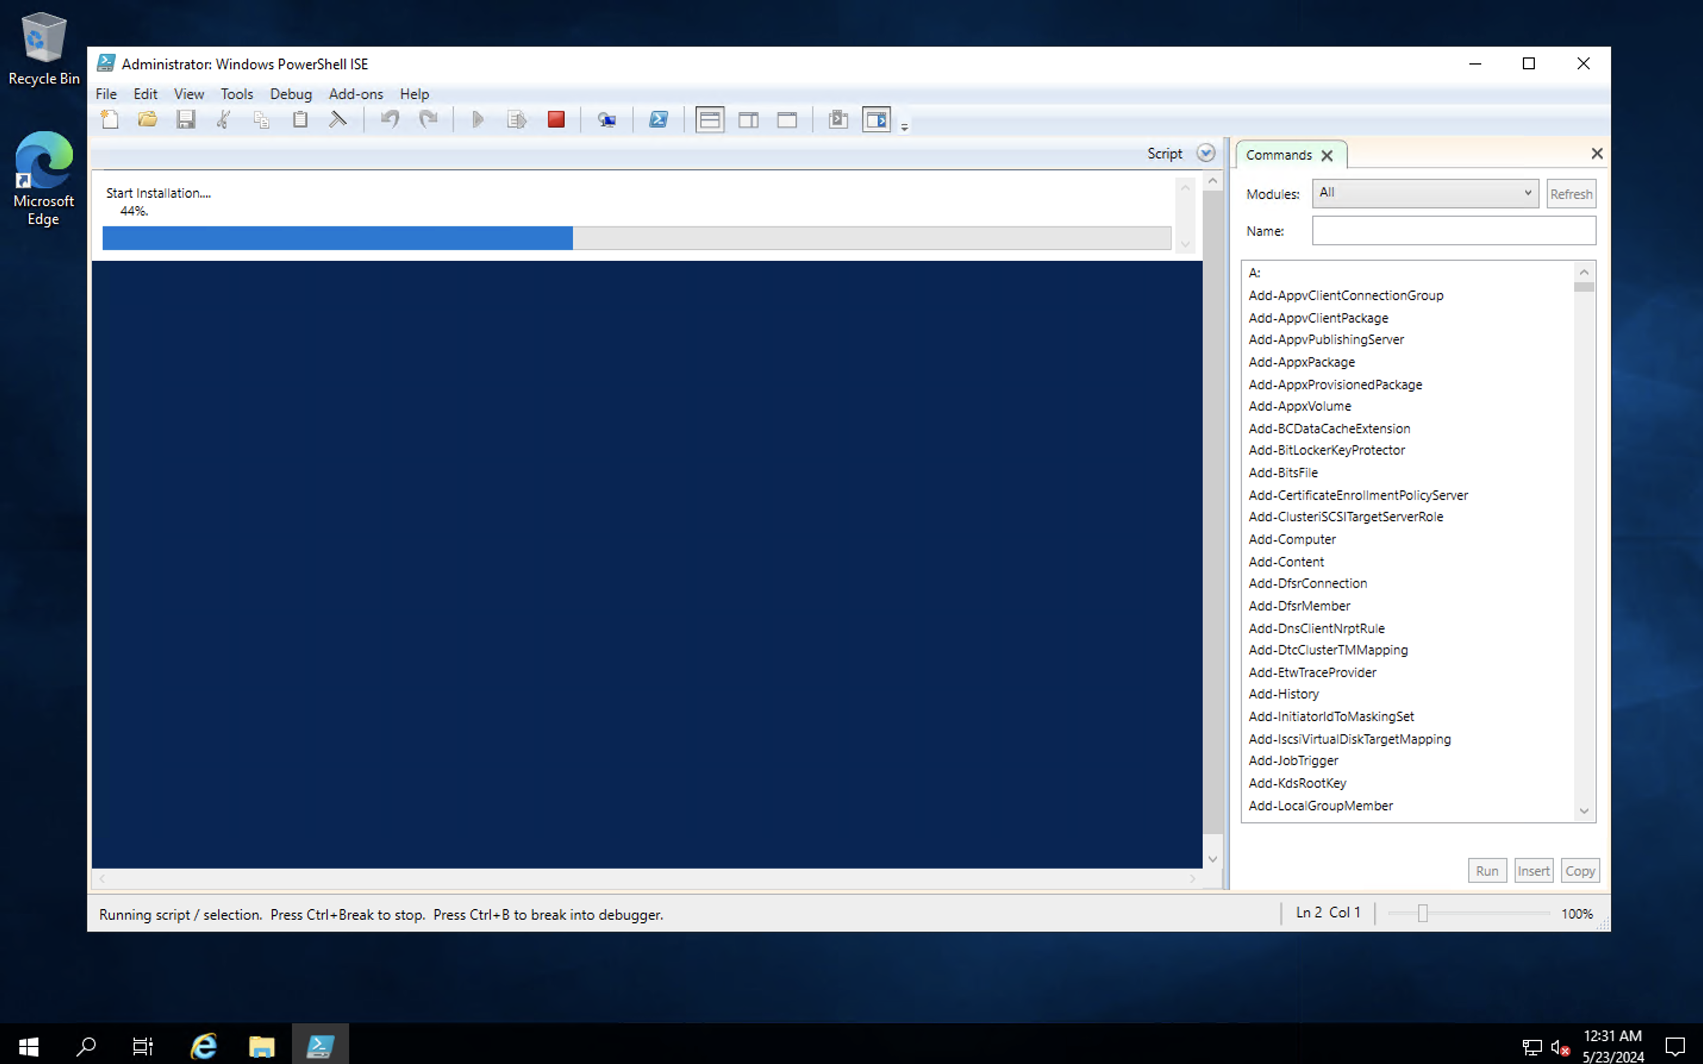1703x1064 pixels.
Task: Click the New Remote PowerShell Tab icon
Action: pyautogui.click(x=607, y=120)
